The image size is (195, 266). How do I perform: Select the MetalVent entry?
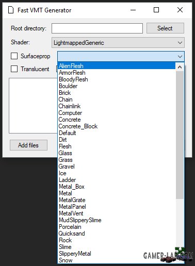117,213
